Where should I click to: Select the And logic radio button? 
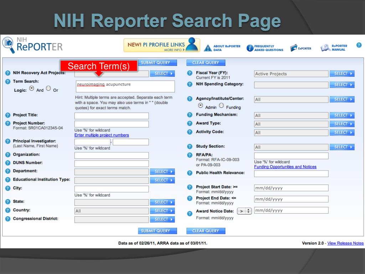tap(31, 88)
